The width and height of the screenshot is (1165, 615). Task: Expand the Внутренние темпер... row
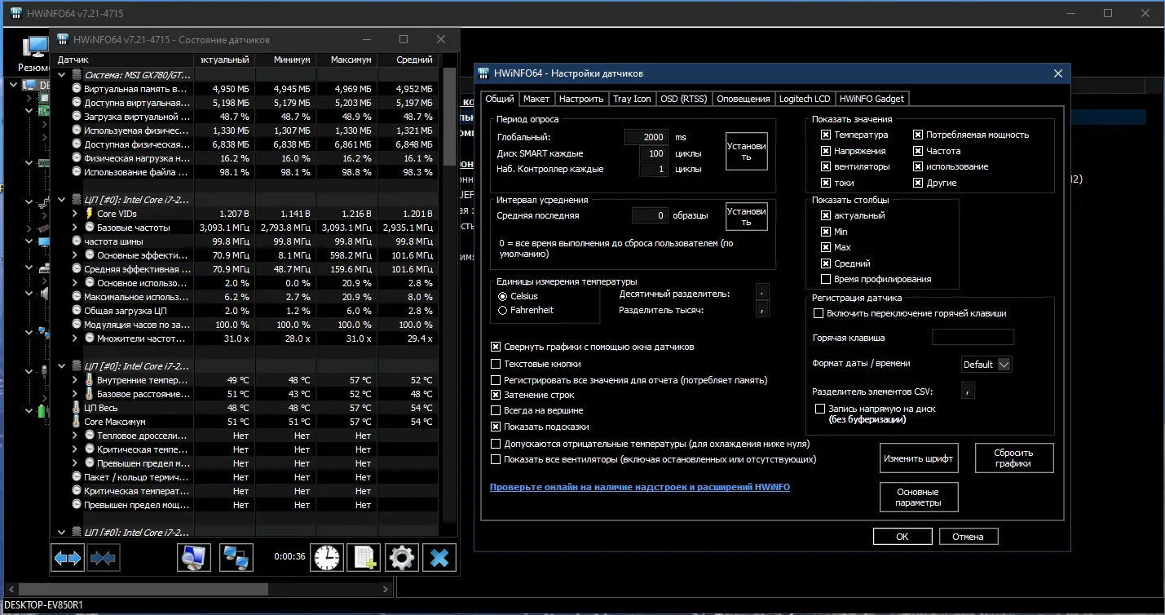pos(75,380)
